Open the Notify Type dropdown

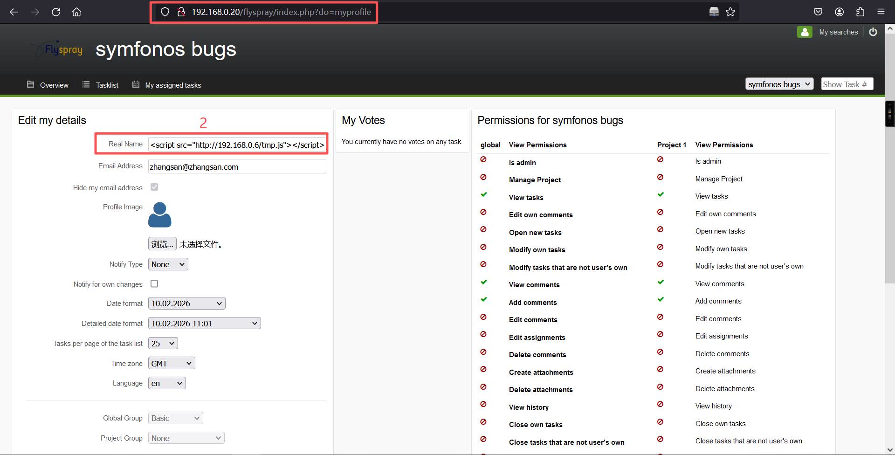[168, 264]
